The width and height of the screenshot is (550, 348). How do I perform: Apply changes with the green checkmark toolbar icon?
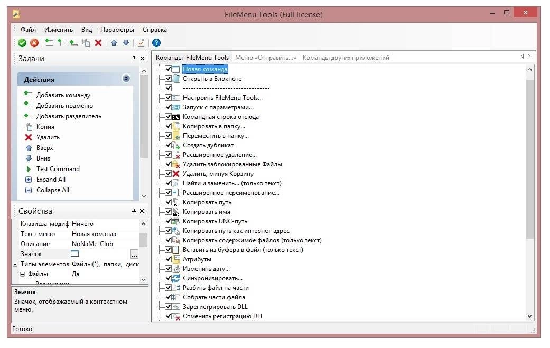[x=22, y=43]
